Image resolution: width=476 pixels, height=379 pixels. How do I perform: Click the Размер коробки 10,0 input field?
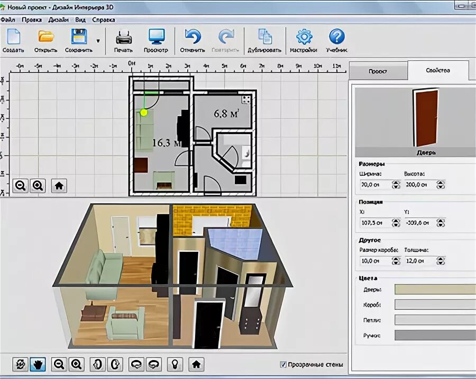(x=376, y=261)
